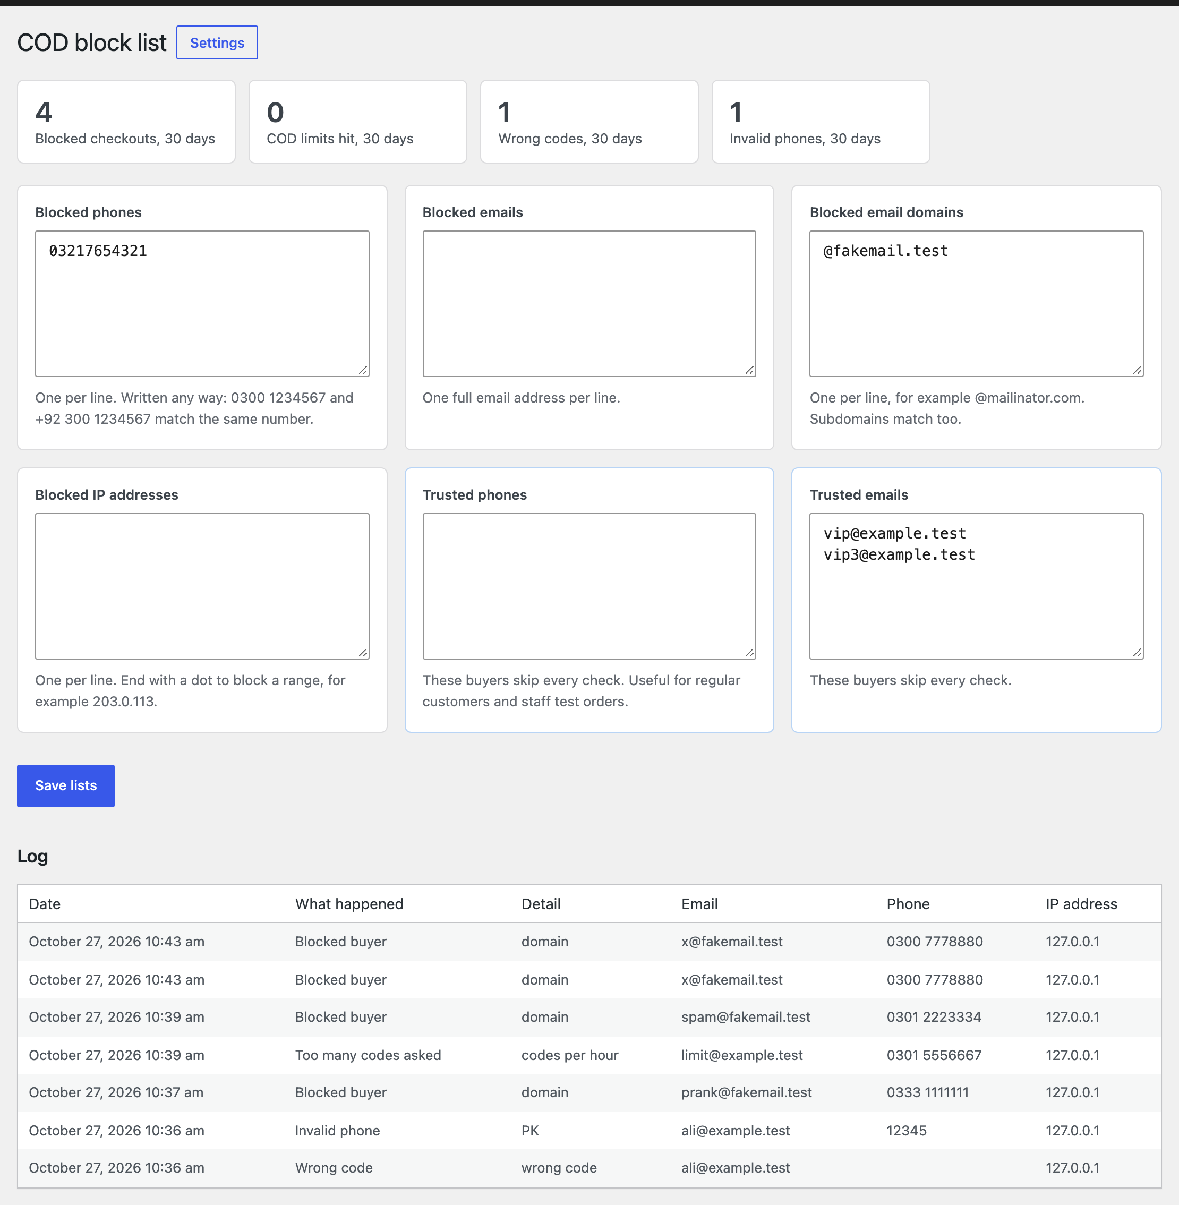
Task: Click the COD limits hit, 30 days card
Action: pyautogui.click(x=358, y=122)
